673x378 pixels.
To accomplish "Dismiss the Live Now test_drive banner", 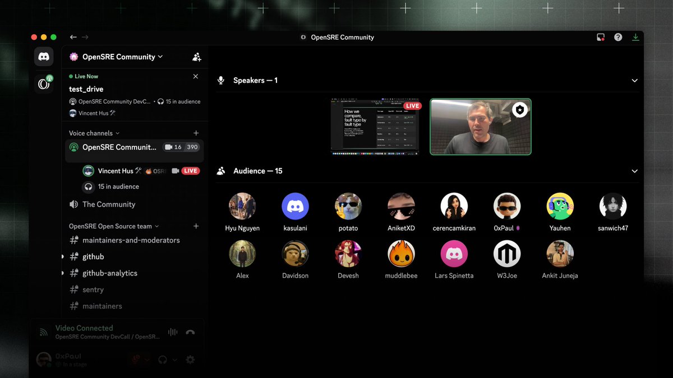I will pos(195,76).
